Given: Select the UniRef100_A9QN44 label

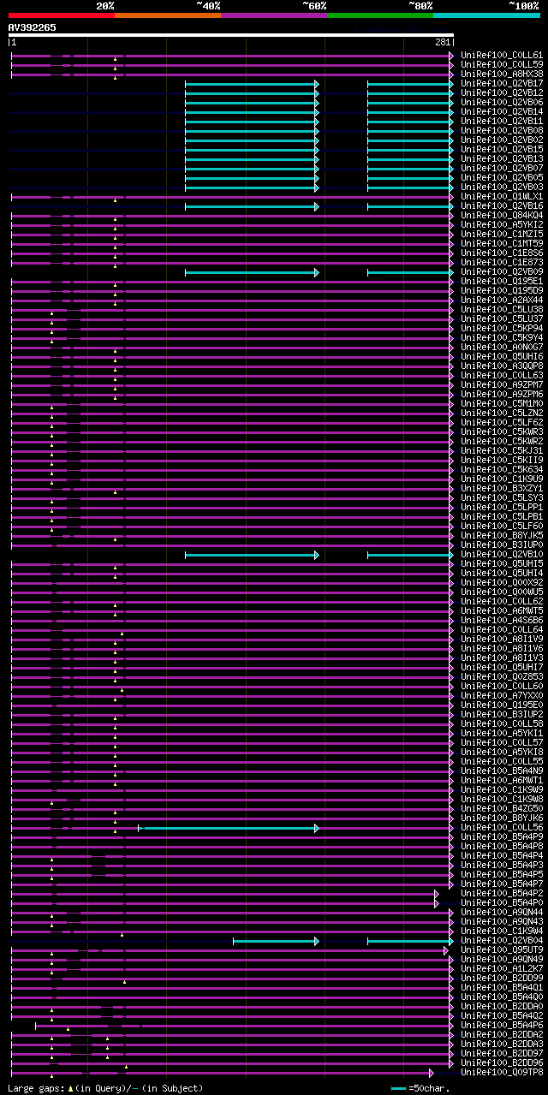Looking at the screenshot, I should coord(502,912).
